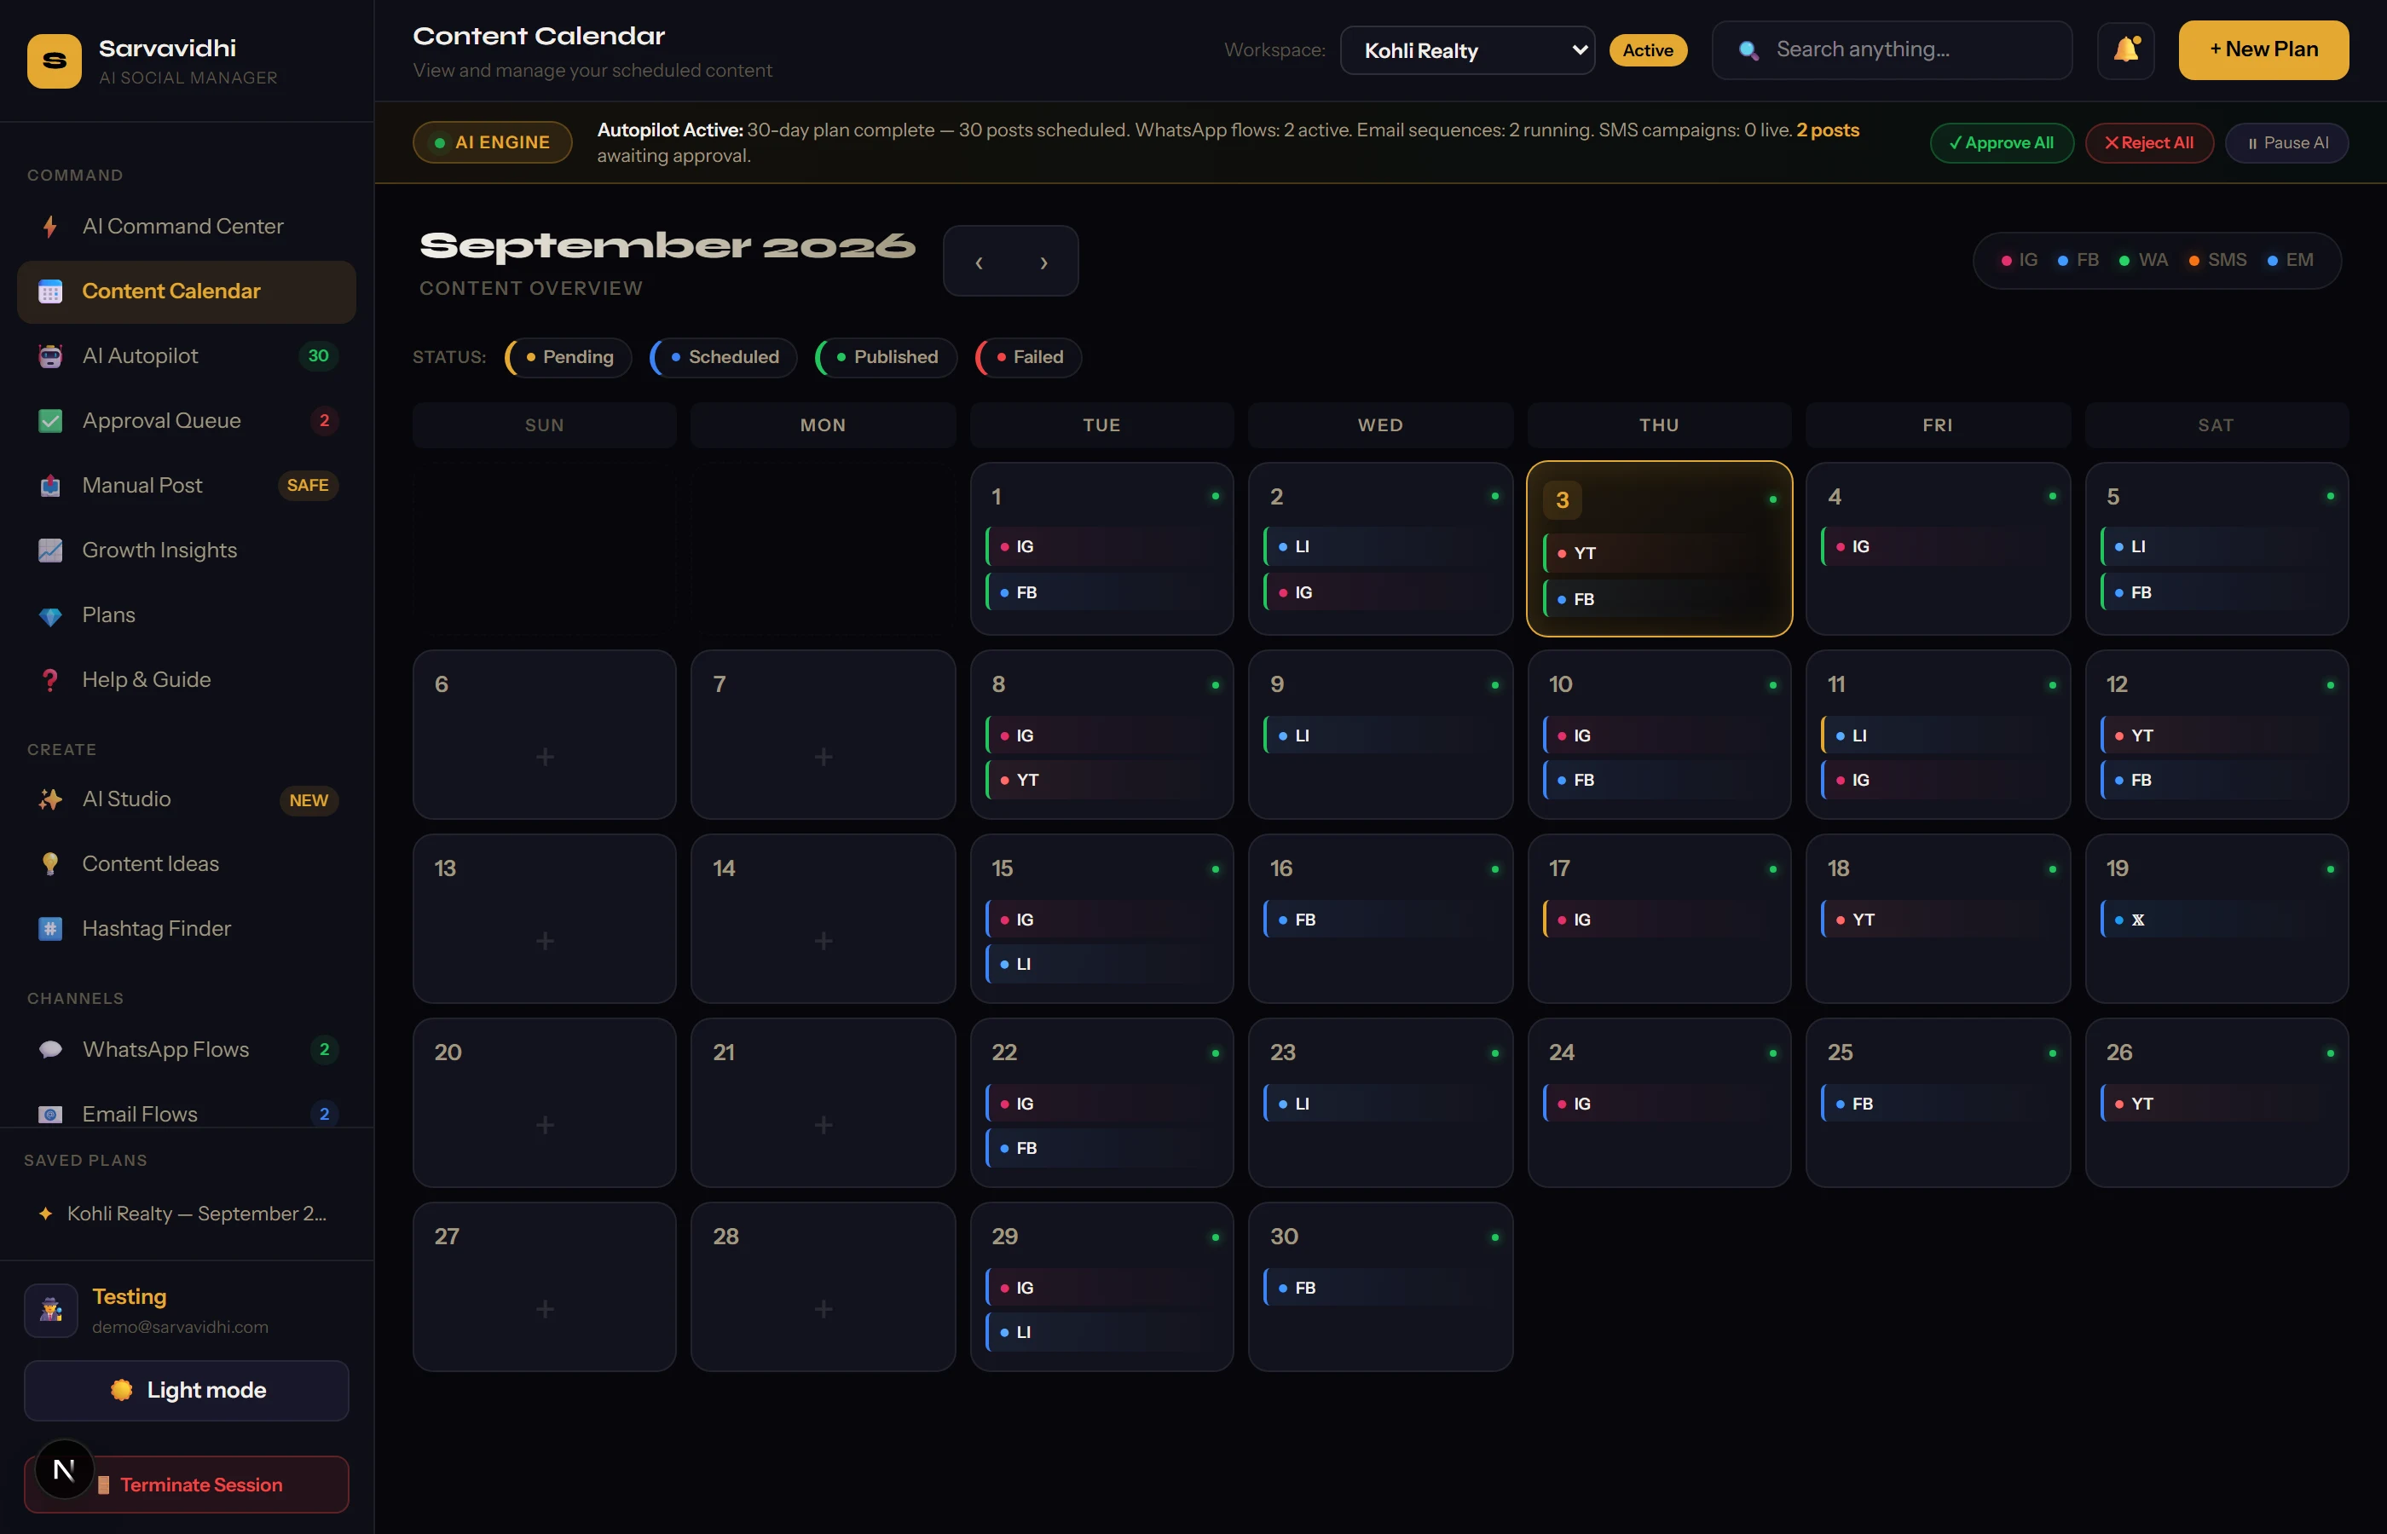The image size is (2387, 1534).
Task: Toggle the Failed status filter
Action: tap(1028, 358)
